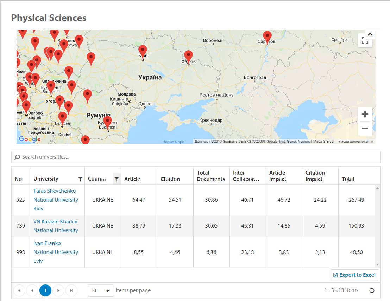Go to last page
The height and width of the screenshot is (301, 390).
71,290
